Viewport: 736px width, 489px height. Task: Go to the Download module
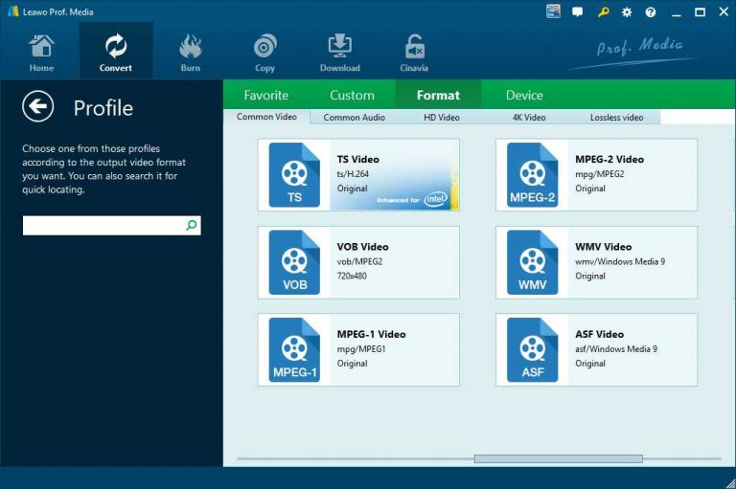339,53
